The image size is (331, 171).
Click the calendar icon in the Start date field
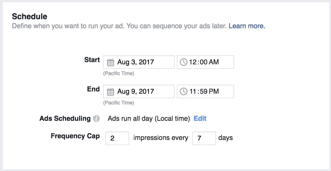pyautogui.click(x=110, y=62)
